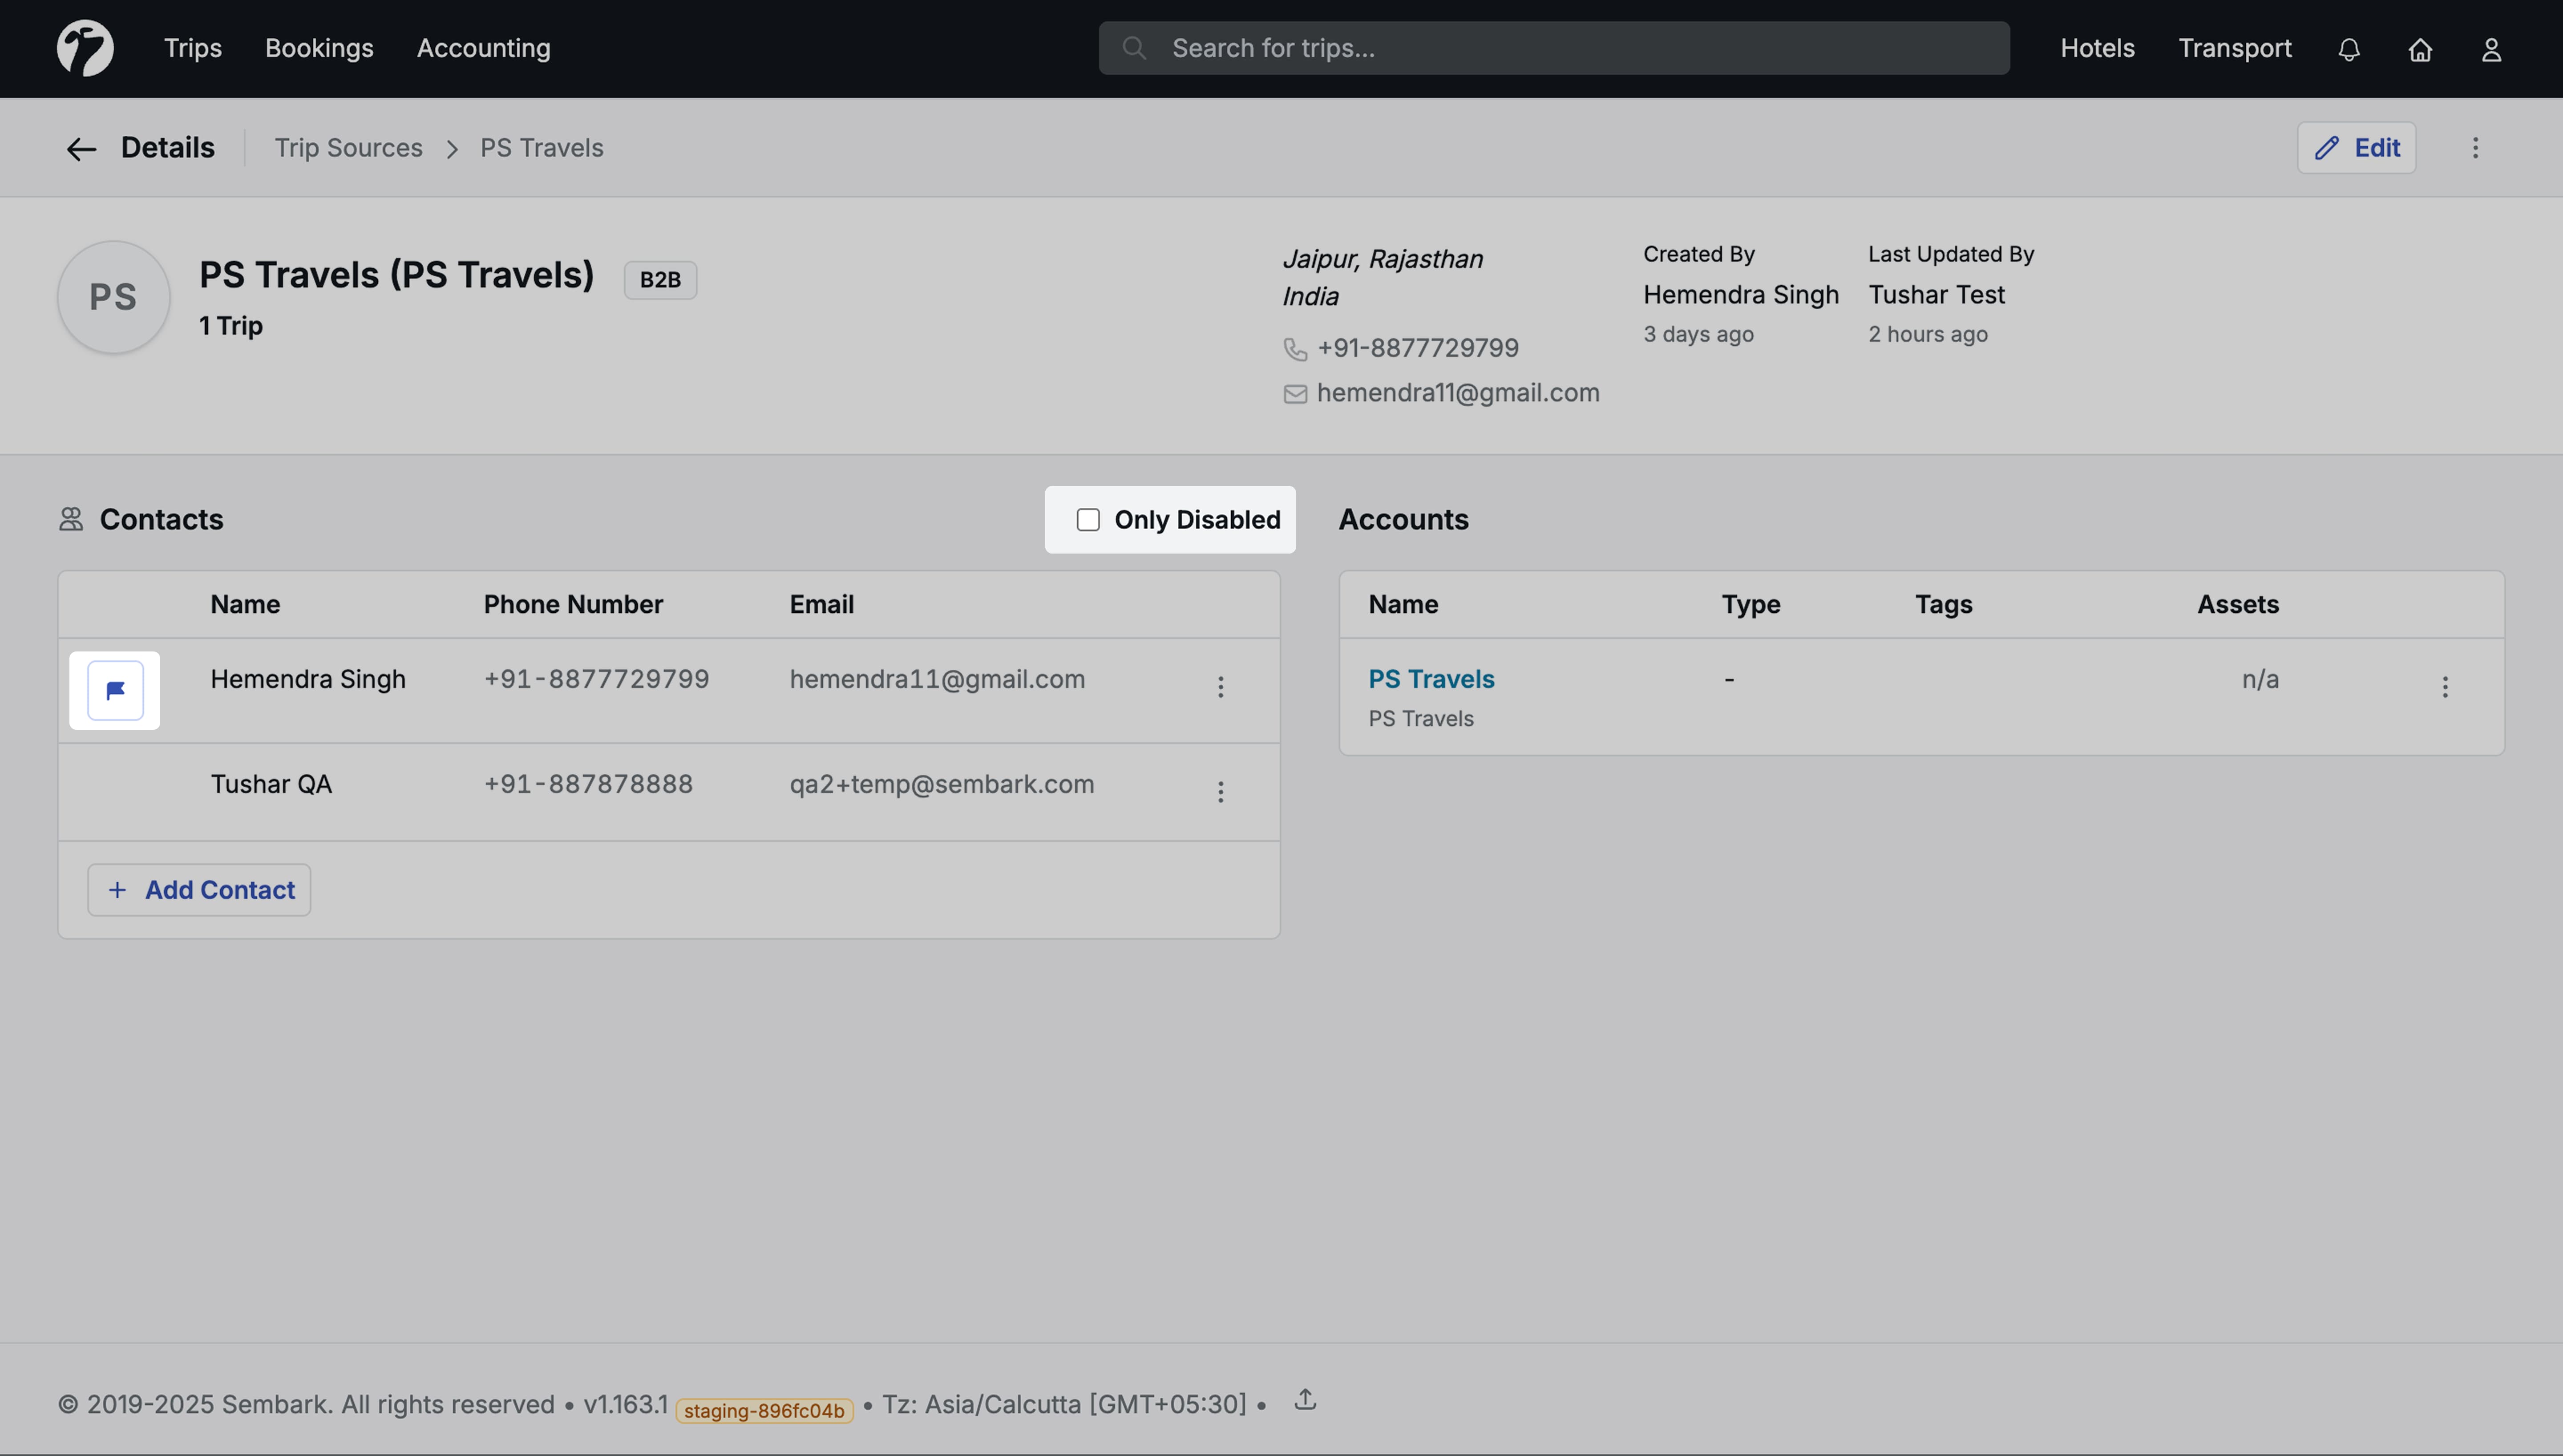Open the user profile icon
2563x1456 pixels.
coord(2491,48)
